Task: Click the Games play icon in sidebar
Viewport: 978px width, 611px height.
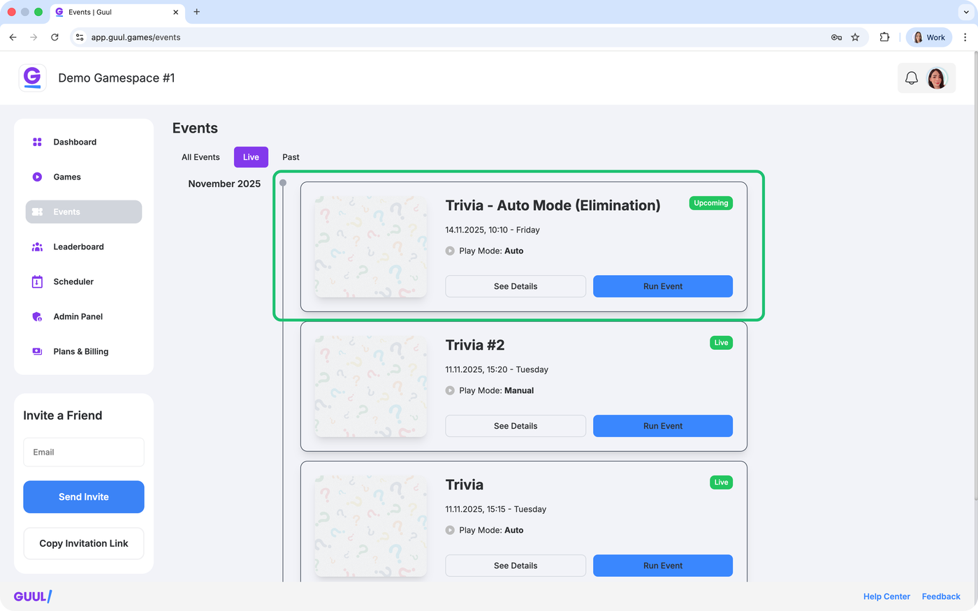Action: point(37,177)
